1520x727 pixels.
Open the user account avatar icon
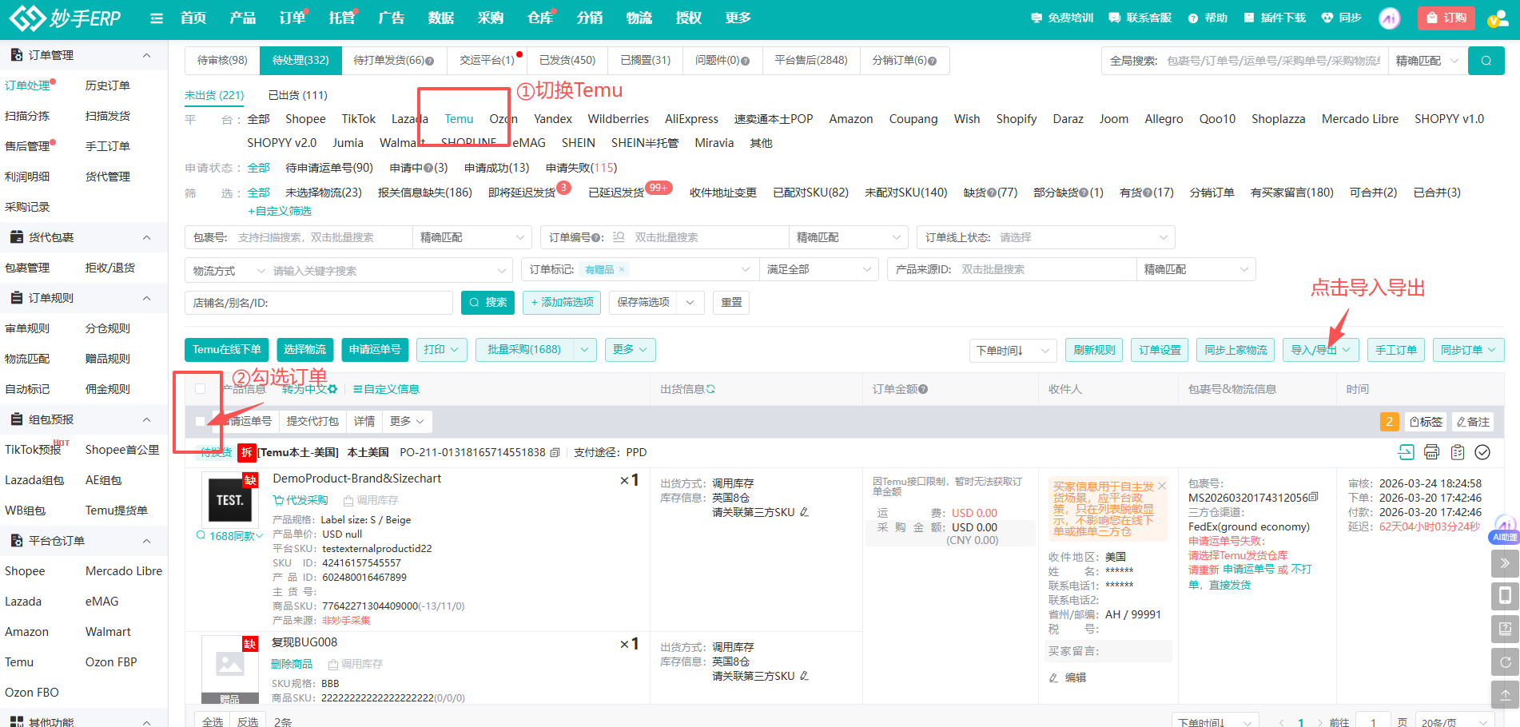tap(1497, 18)
